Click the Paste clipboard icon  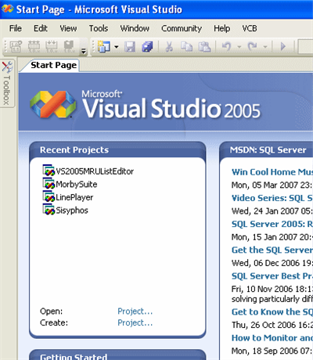coord(204,47)
